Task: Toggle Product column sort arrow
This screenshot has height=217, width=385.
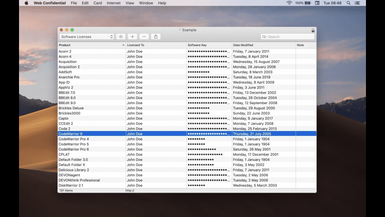Action: [x=123, y=45]
